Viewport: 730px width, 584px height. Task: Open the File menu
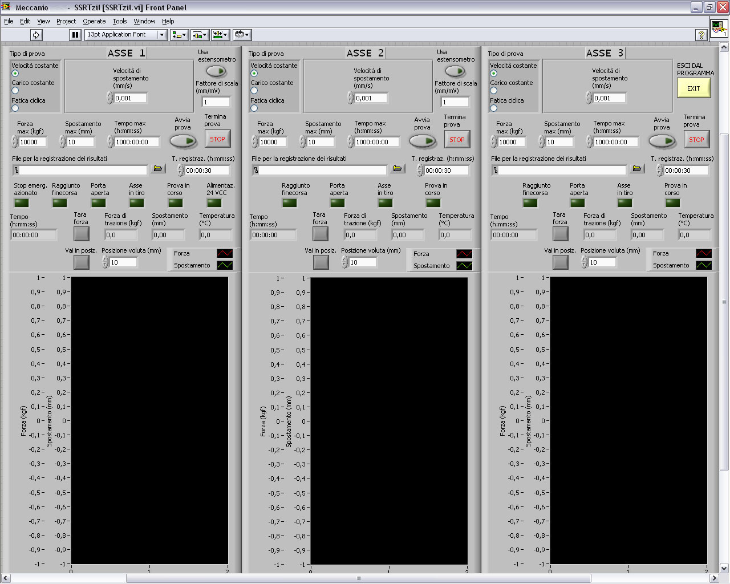point(9,21)
